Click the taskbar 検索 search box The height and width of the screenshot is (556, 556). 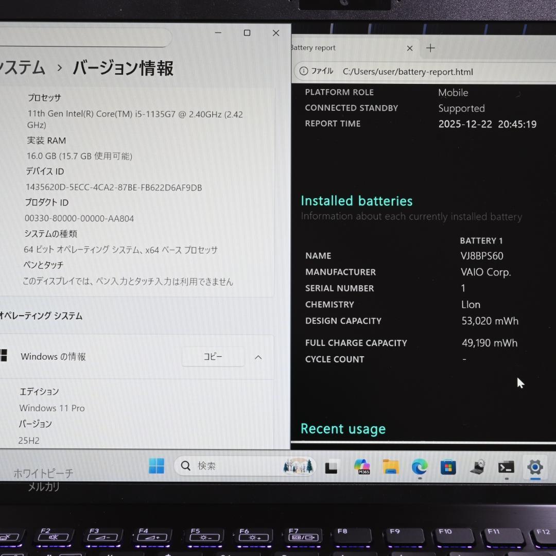tap(221, 465)
